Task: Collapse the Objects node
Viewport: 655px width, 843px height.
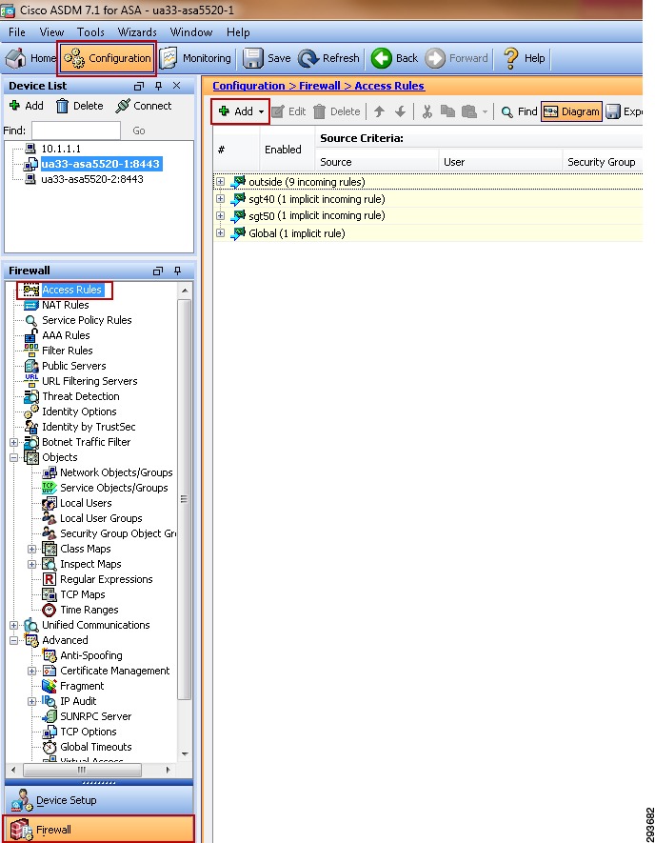Action: coord(14,457)
